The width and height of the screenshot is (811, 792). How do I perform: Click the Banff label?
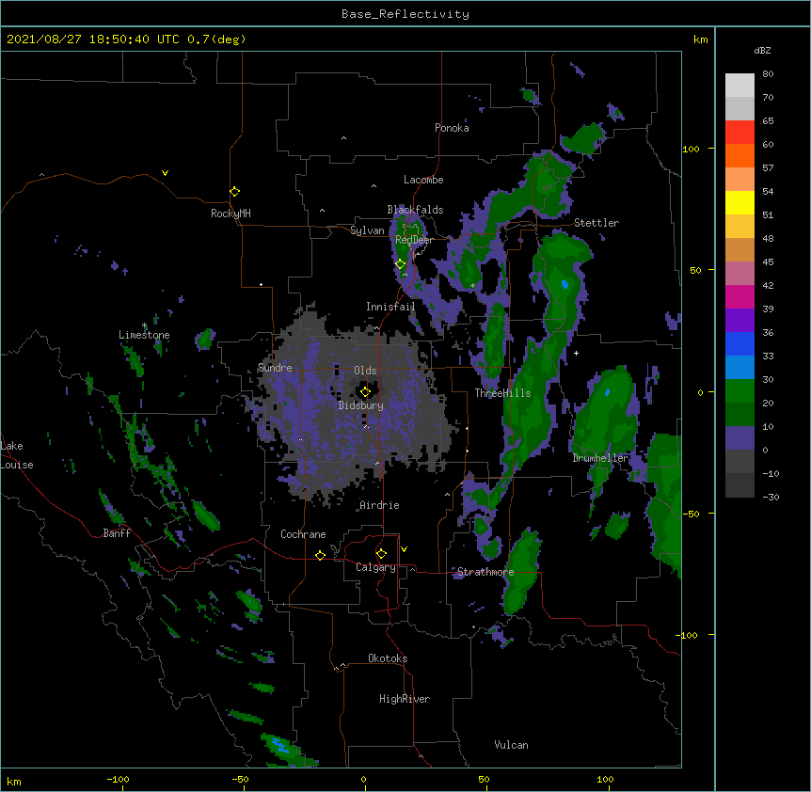point(117,533)
